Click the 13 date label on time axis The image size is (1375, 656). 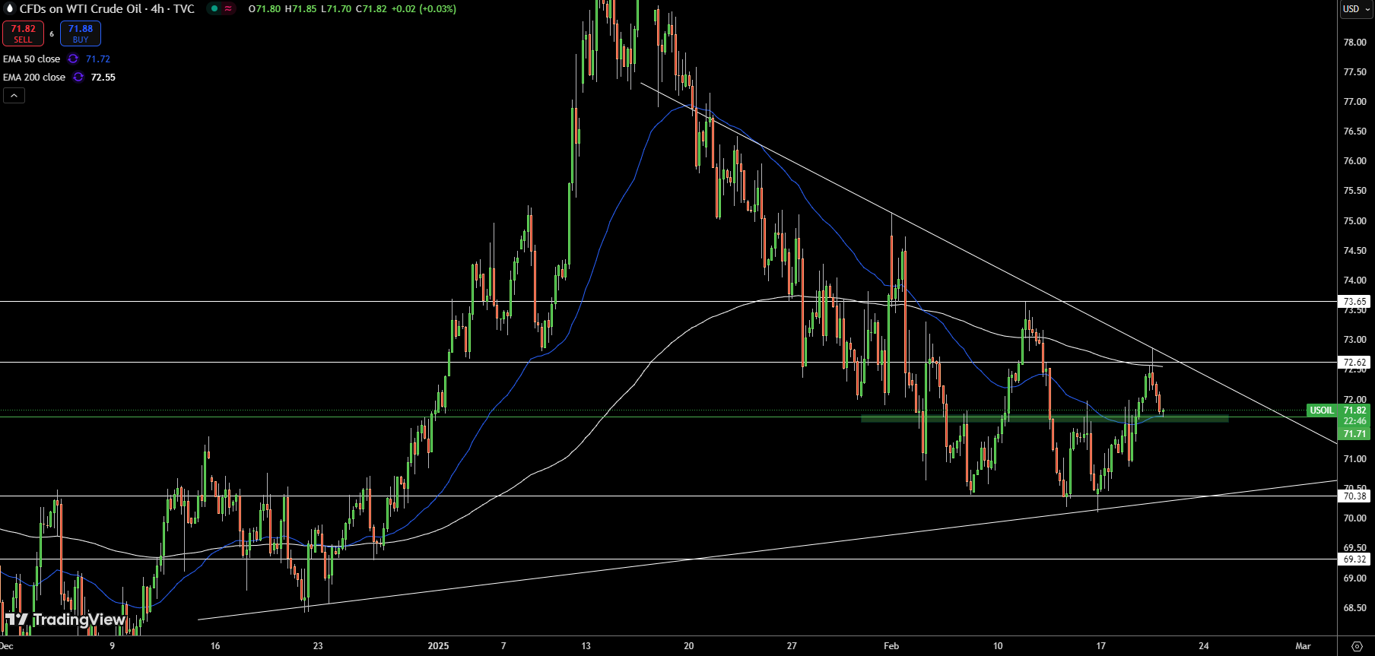586,646
